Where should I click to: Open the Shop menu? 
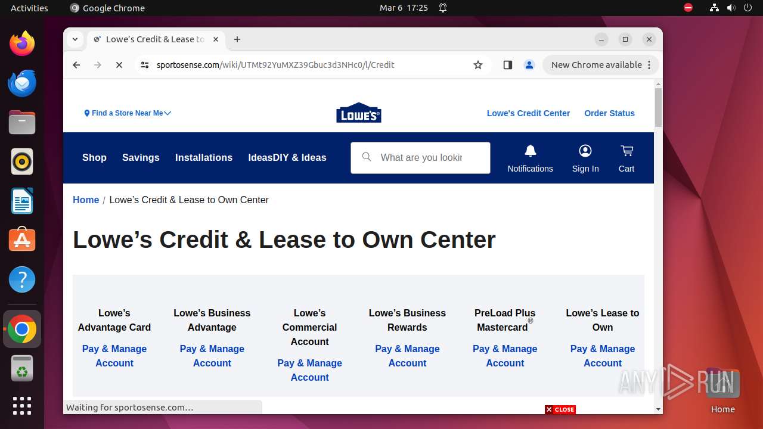94,157
